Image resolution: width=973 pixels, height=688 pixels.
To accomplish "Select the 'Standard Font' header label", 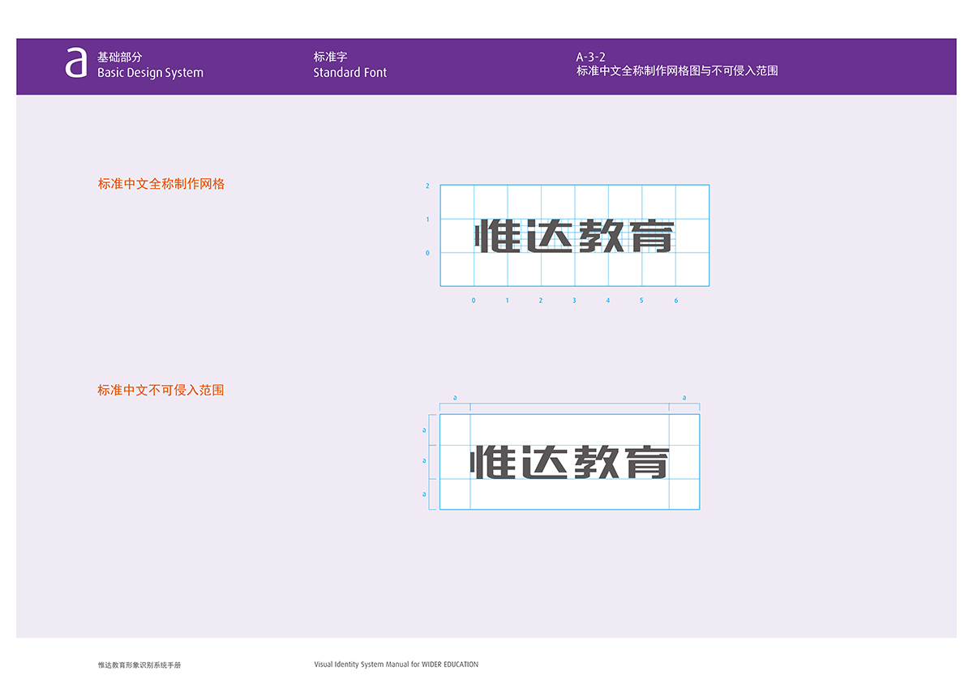I will tap(350, 73).
